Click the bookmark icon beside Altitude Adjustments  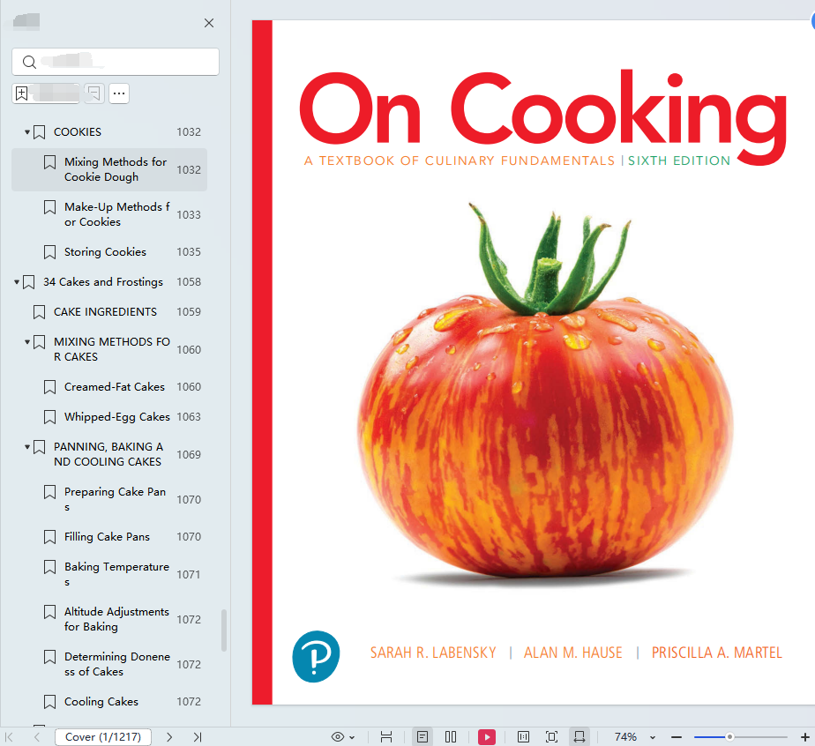(x=49, y=612)
